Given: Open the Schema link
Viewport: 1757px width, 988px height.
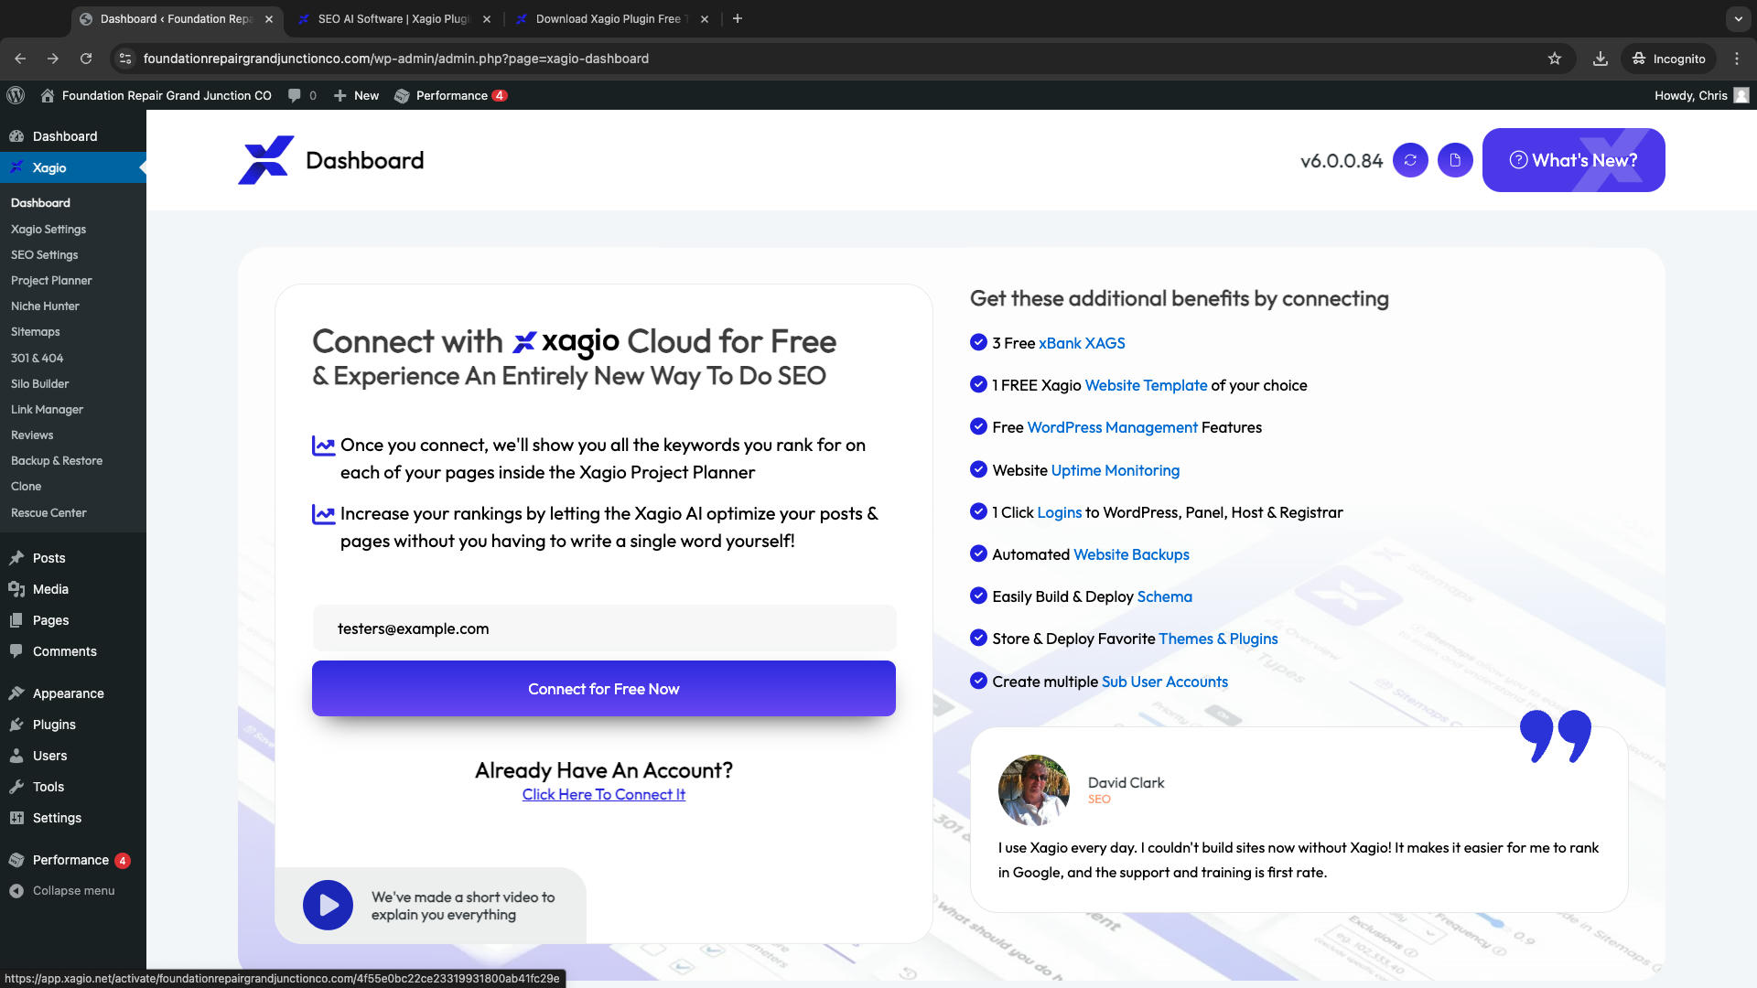Looking at the screenshot, I should (1164, 596).
